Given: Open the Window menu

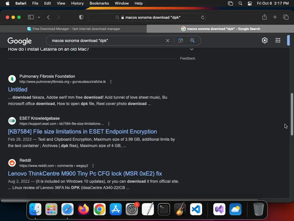Looking at the screenshot, I should (122, 3).
